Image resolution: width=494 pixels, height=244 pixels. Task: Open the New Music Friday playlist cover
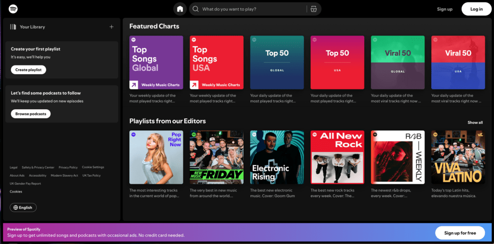(217, 157)
